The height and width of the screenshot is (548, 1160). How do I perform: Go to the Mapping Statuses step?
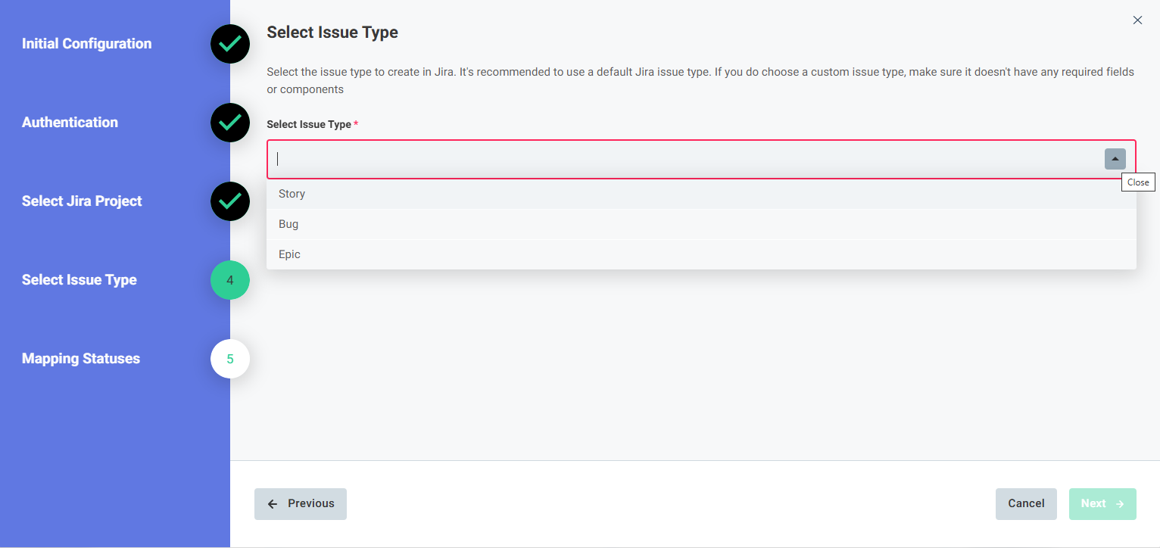point(81,359)
